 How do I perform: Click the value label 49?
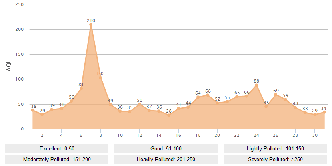(x=110, y=101)
